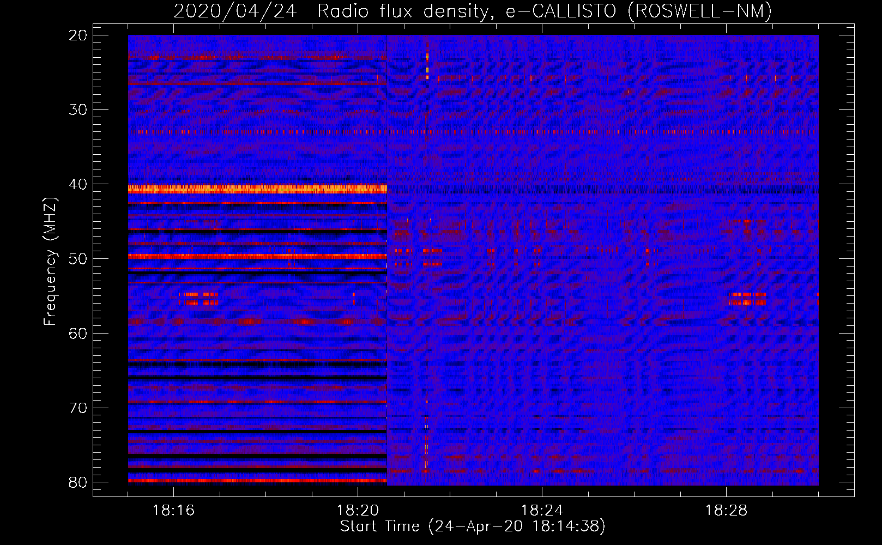Click the "Start Time (24-Apr-20 18:14:38)" label
The height and width of the screenshot is (545, 882).
pos(473,526)
